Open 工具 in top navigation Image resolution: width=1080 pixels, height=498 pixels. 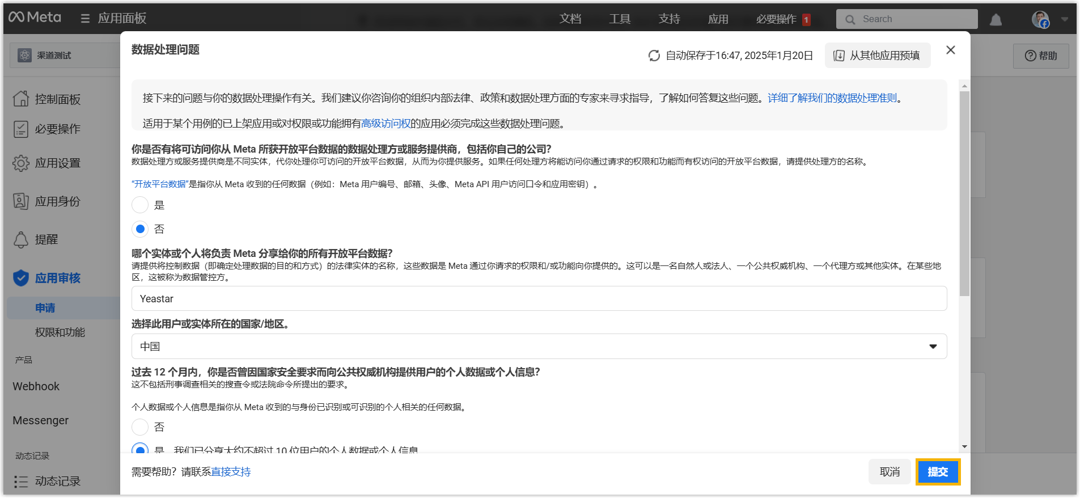coord(620,19)
